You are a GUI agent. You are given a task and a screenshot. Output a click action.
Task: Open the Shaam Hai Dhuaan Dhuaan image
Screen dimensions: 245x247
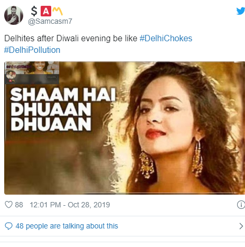(125, 128)
